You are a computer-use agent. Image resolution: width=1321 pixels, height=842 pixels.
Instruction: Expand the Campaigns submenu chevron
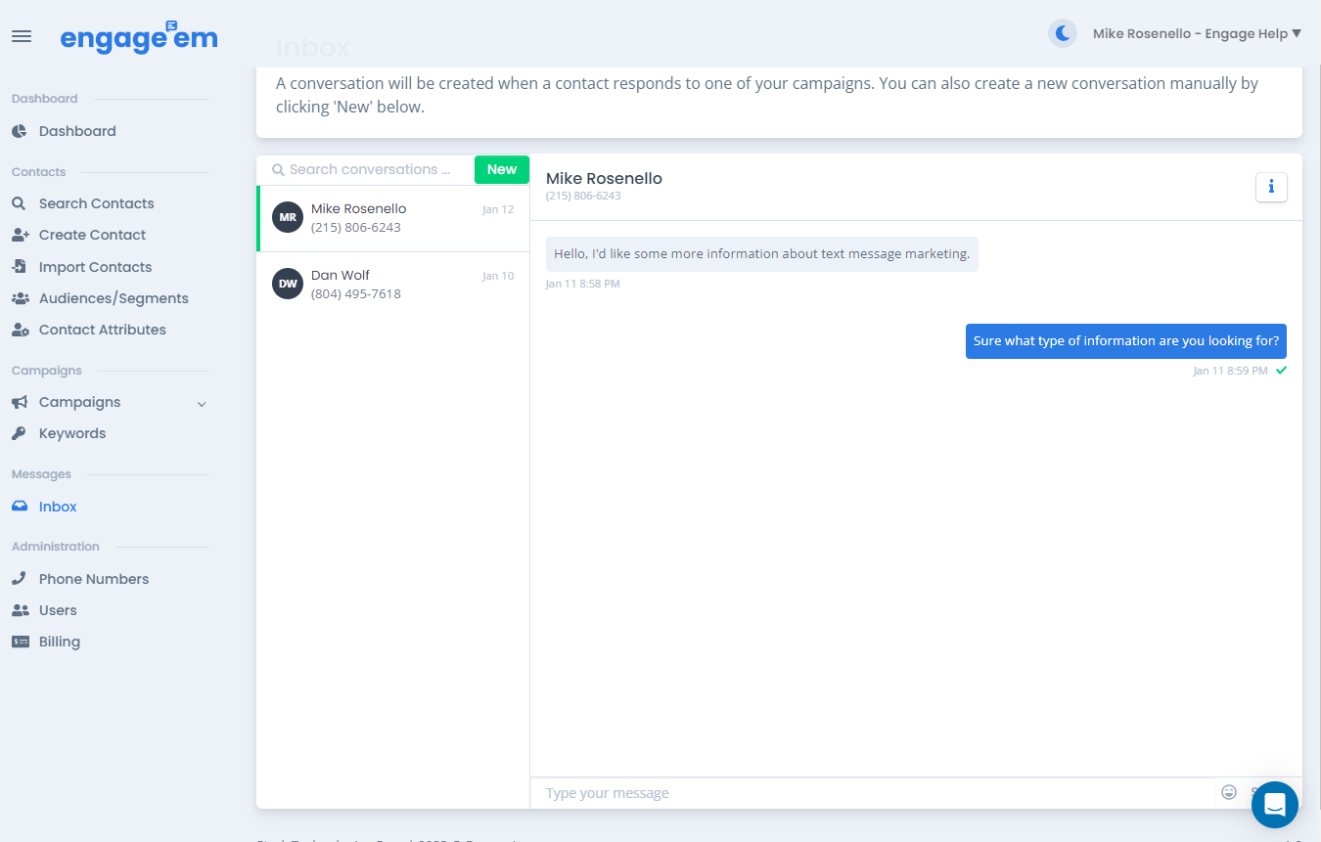click(202, 403)
